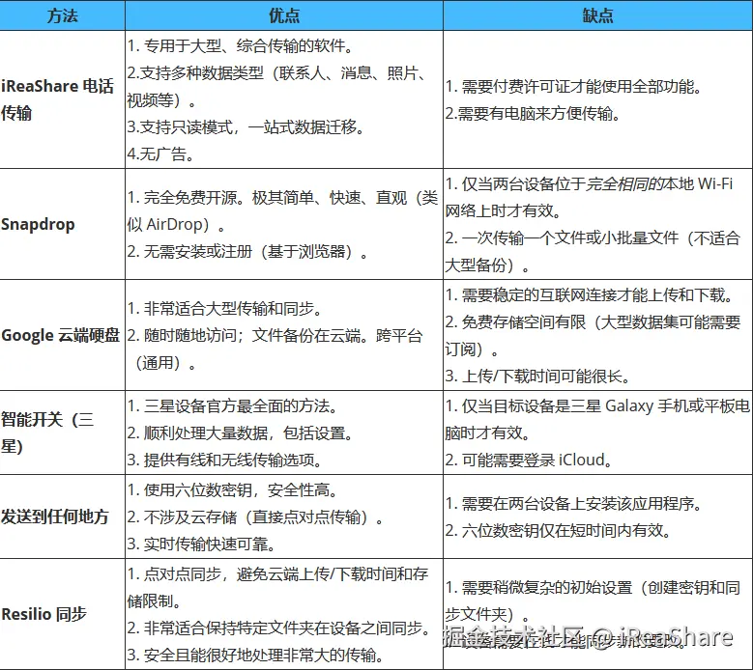This screenshot has height=670, width=753.
Task: Click text 免费存储空间有限
Action: click(x=524, y=321)
